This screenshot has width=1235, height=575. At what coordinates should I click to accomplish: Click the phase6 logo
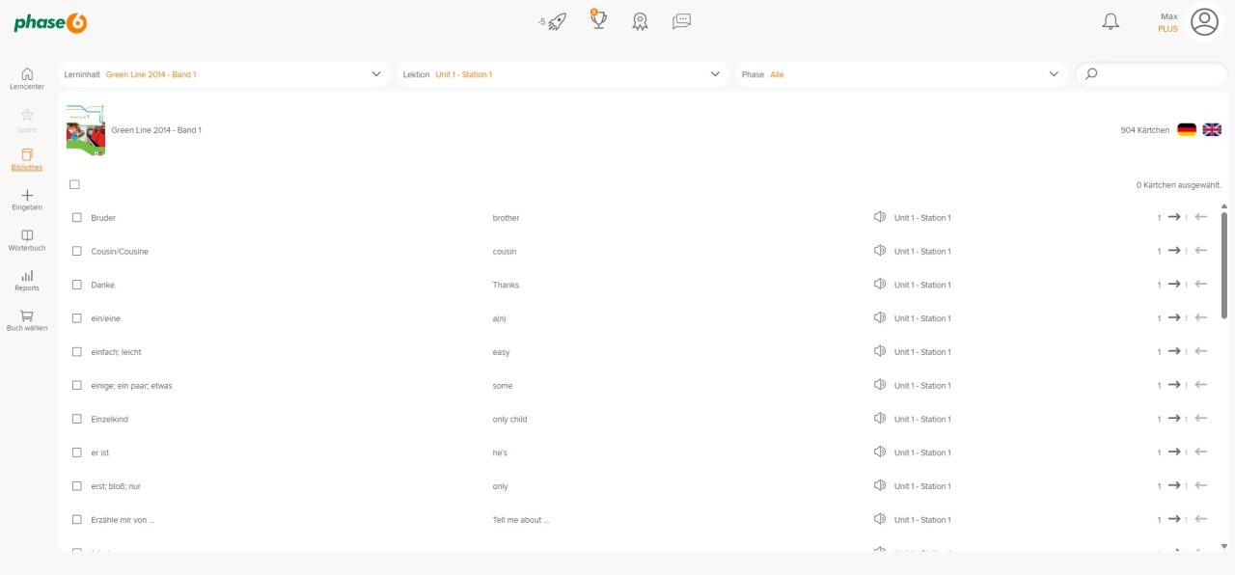pyautogui.click(x=50, y=23)
